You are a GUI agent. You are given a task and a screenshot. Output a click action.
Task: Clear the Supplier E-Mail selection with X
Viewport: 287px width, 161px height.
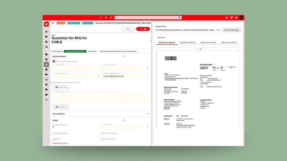point(217,30)
